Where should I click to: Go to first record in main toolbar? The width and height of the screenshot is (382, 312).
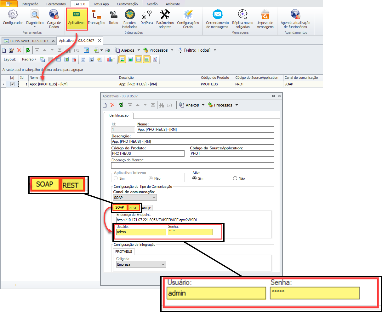pos(37,50)
